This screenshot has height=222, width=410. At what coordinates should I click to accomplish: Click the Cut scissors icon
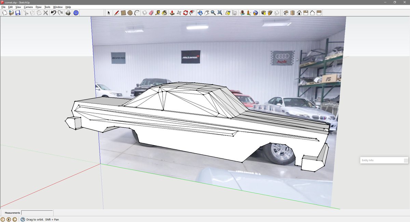[x=26, y=13]
